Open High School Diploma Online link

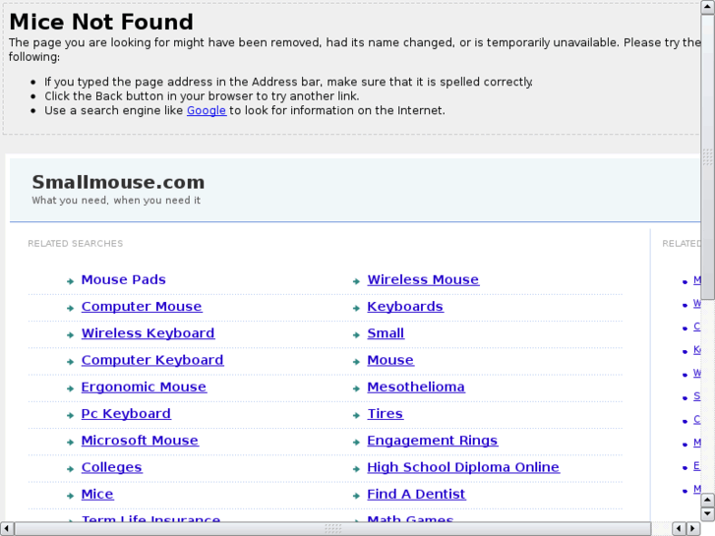[x=462, y=467]
